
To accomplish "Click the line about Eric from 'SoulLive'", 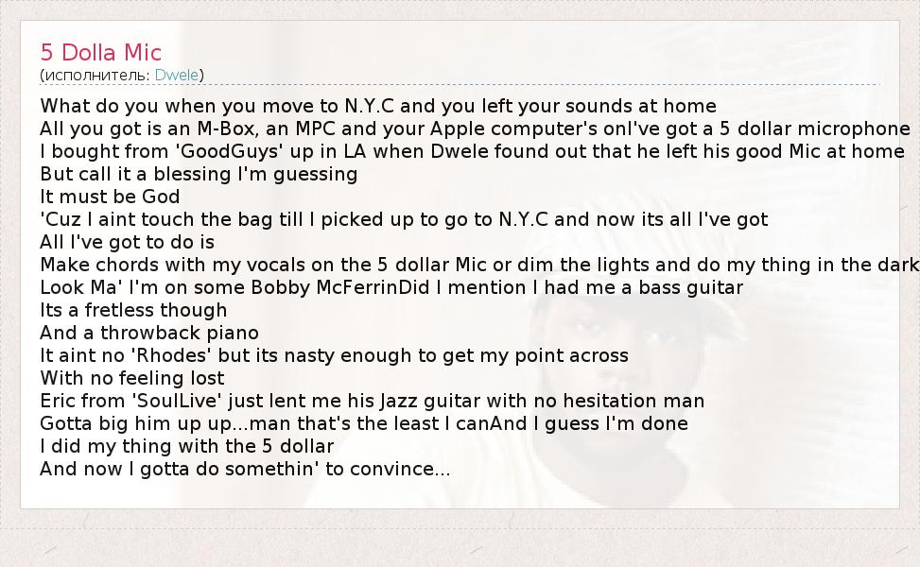I will 372,401.
